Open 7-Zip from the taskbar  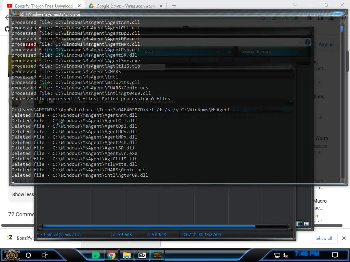(142, 255)
